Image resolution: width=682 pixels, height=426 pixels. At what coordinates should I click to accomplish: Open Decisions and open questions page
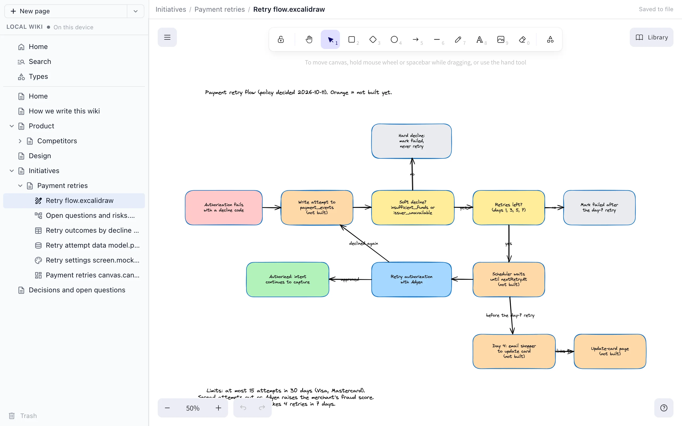(x=74, y=290)
